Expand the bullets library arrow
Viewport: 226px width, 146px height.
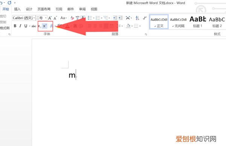coord(94,18)
